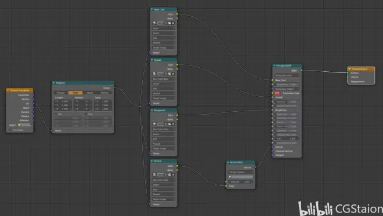The image size is (383, 216).
Task: Enable the Max checkbox in Mapping node
Action: coord(86,114)
